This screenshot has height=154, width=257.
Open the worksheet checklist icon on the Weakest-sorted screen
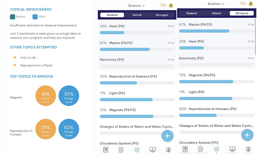click(x=121, y=150)
